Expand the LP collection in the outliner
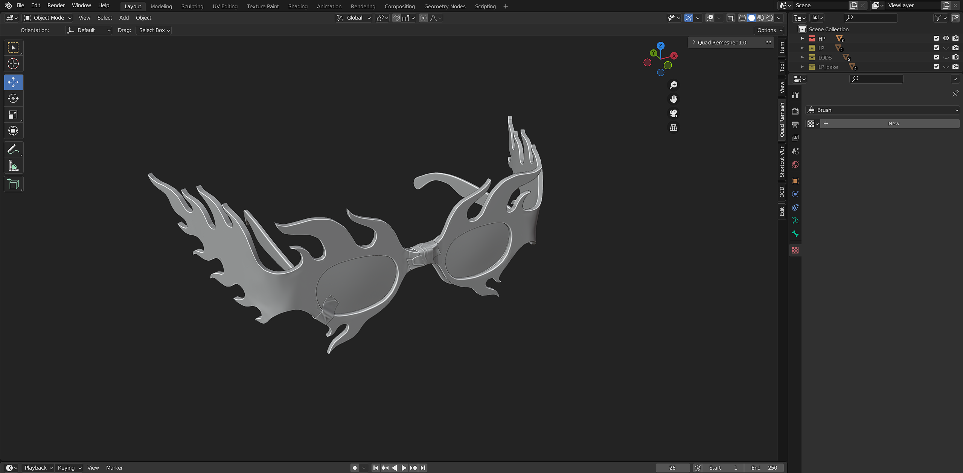Image resolution: width=963 pixels, height=473 pixels. (802, 48)
